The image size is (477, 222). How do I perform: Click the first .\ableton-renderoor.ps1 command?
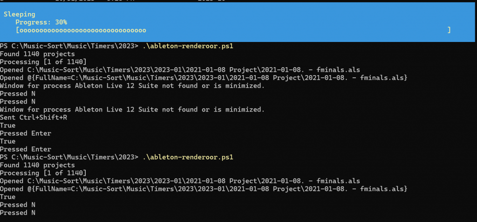point(188,46)
